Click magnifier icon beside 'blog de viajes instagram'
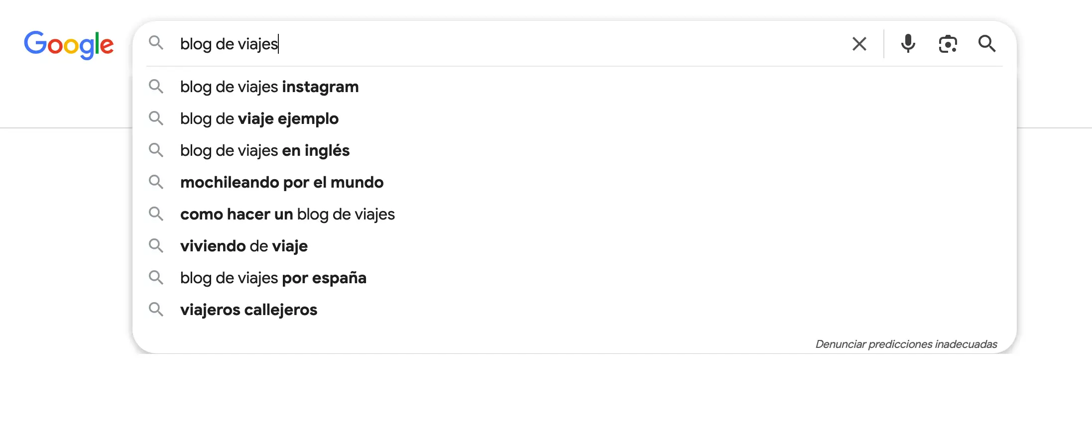The width and height of the screenshot is (1092, 435). pyautogui.click(x=156, y=87)
